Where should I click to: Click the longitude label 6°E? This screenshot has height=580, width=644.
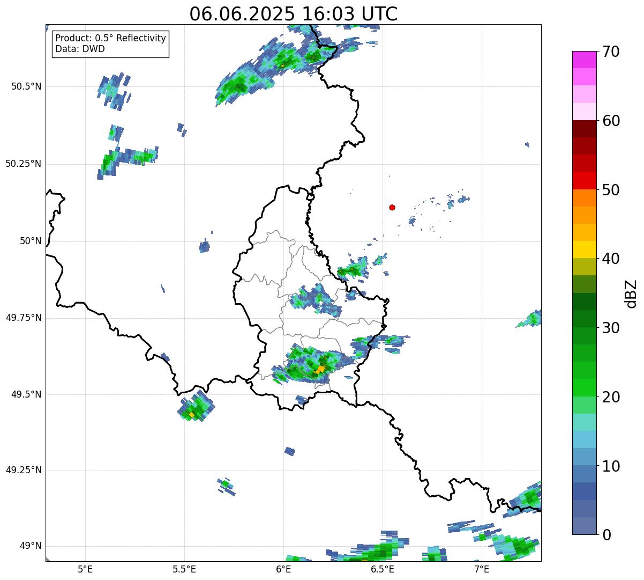coord(283,569)
